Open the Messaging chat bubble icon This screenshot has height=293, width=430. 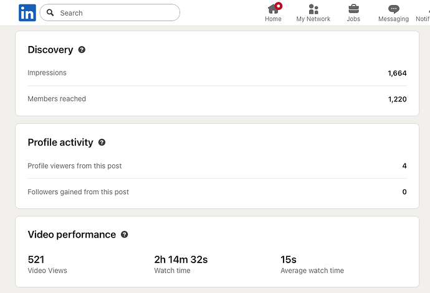coord(393,9)
